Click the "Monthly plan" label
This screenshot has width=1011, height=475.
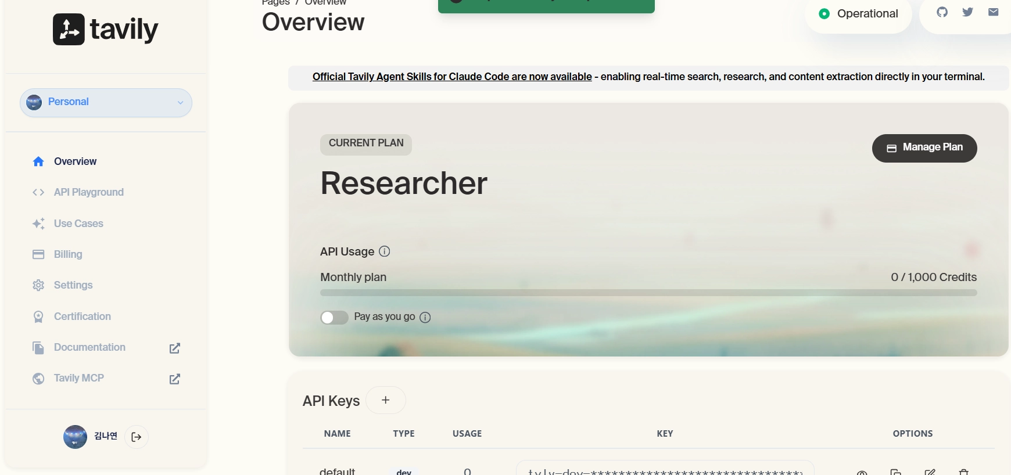coord(353,277)
